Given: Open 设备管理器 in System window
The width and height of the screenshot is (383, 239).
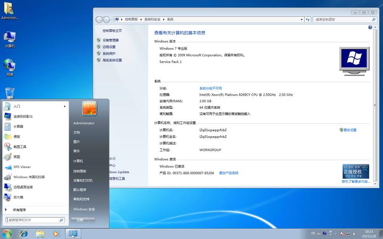Looking at the screenshot, I should (111, 40).
